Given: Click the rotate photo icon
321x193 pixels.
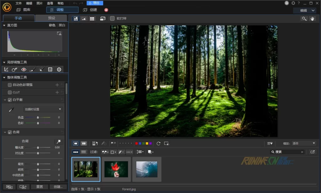Looking at the screenshot, I should pyautogui.click(x=158, y=143).
